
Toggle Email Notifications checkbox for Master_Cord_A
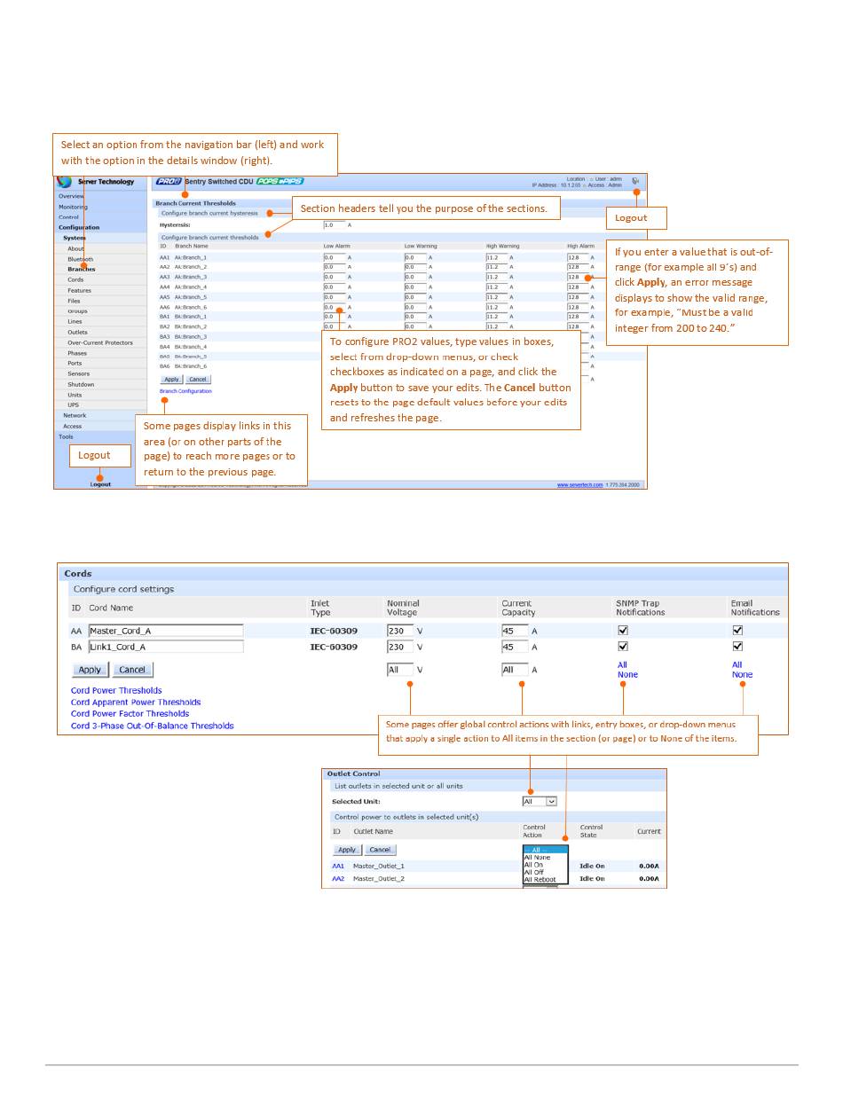point(737,631)
